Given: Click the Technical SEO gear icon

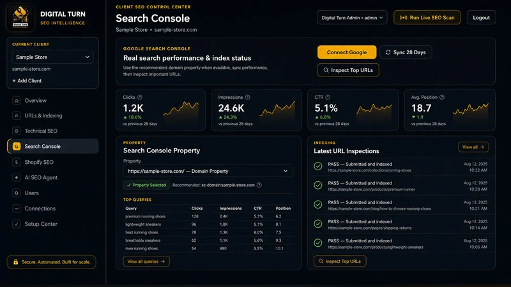Looking at the screenshot, I should [x=17, y=131].
